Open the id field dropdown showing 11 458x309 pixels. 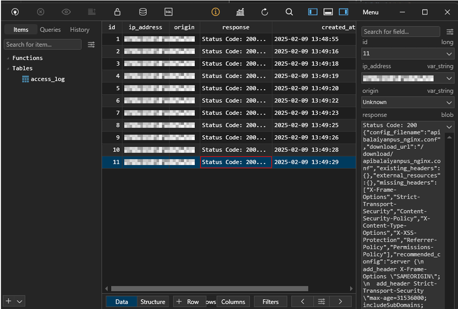(408, 54)
